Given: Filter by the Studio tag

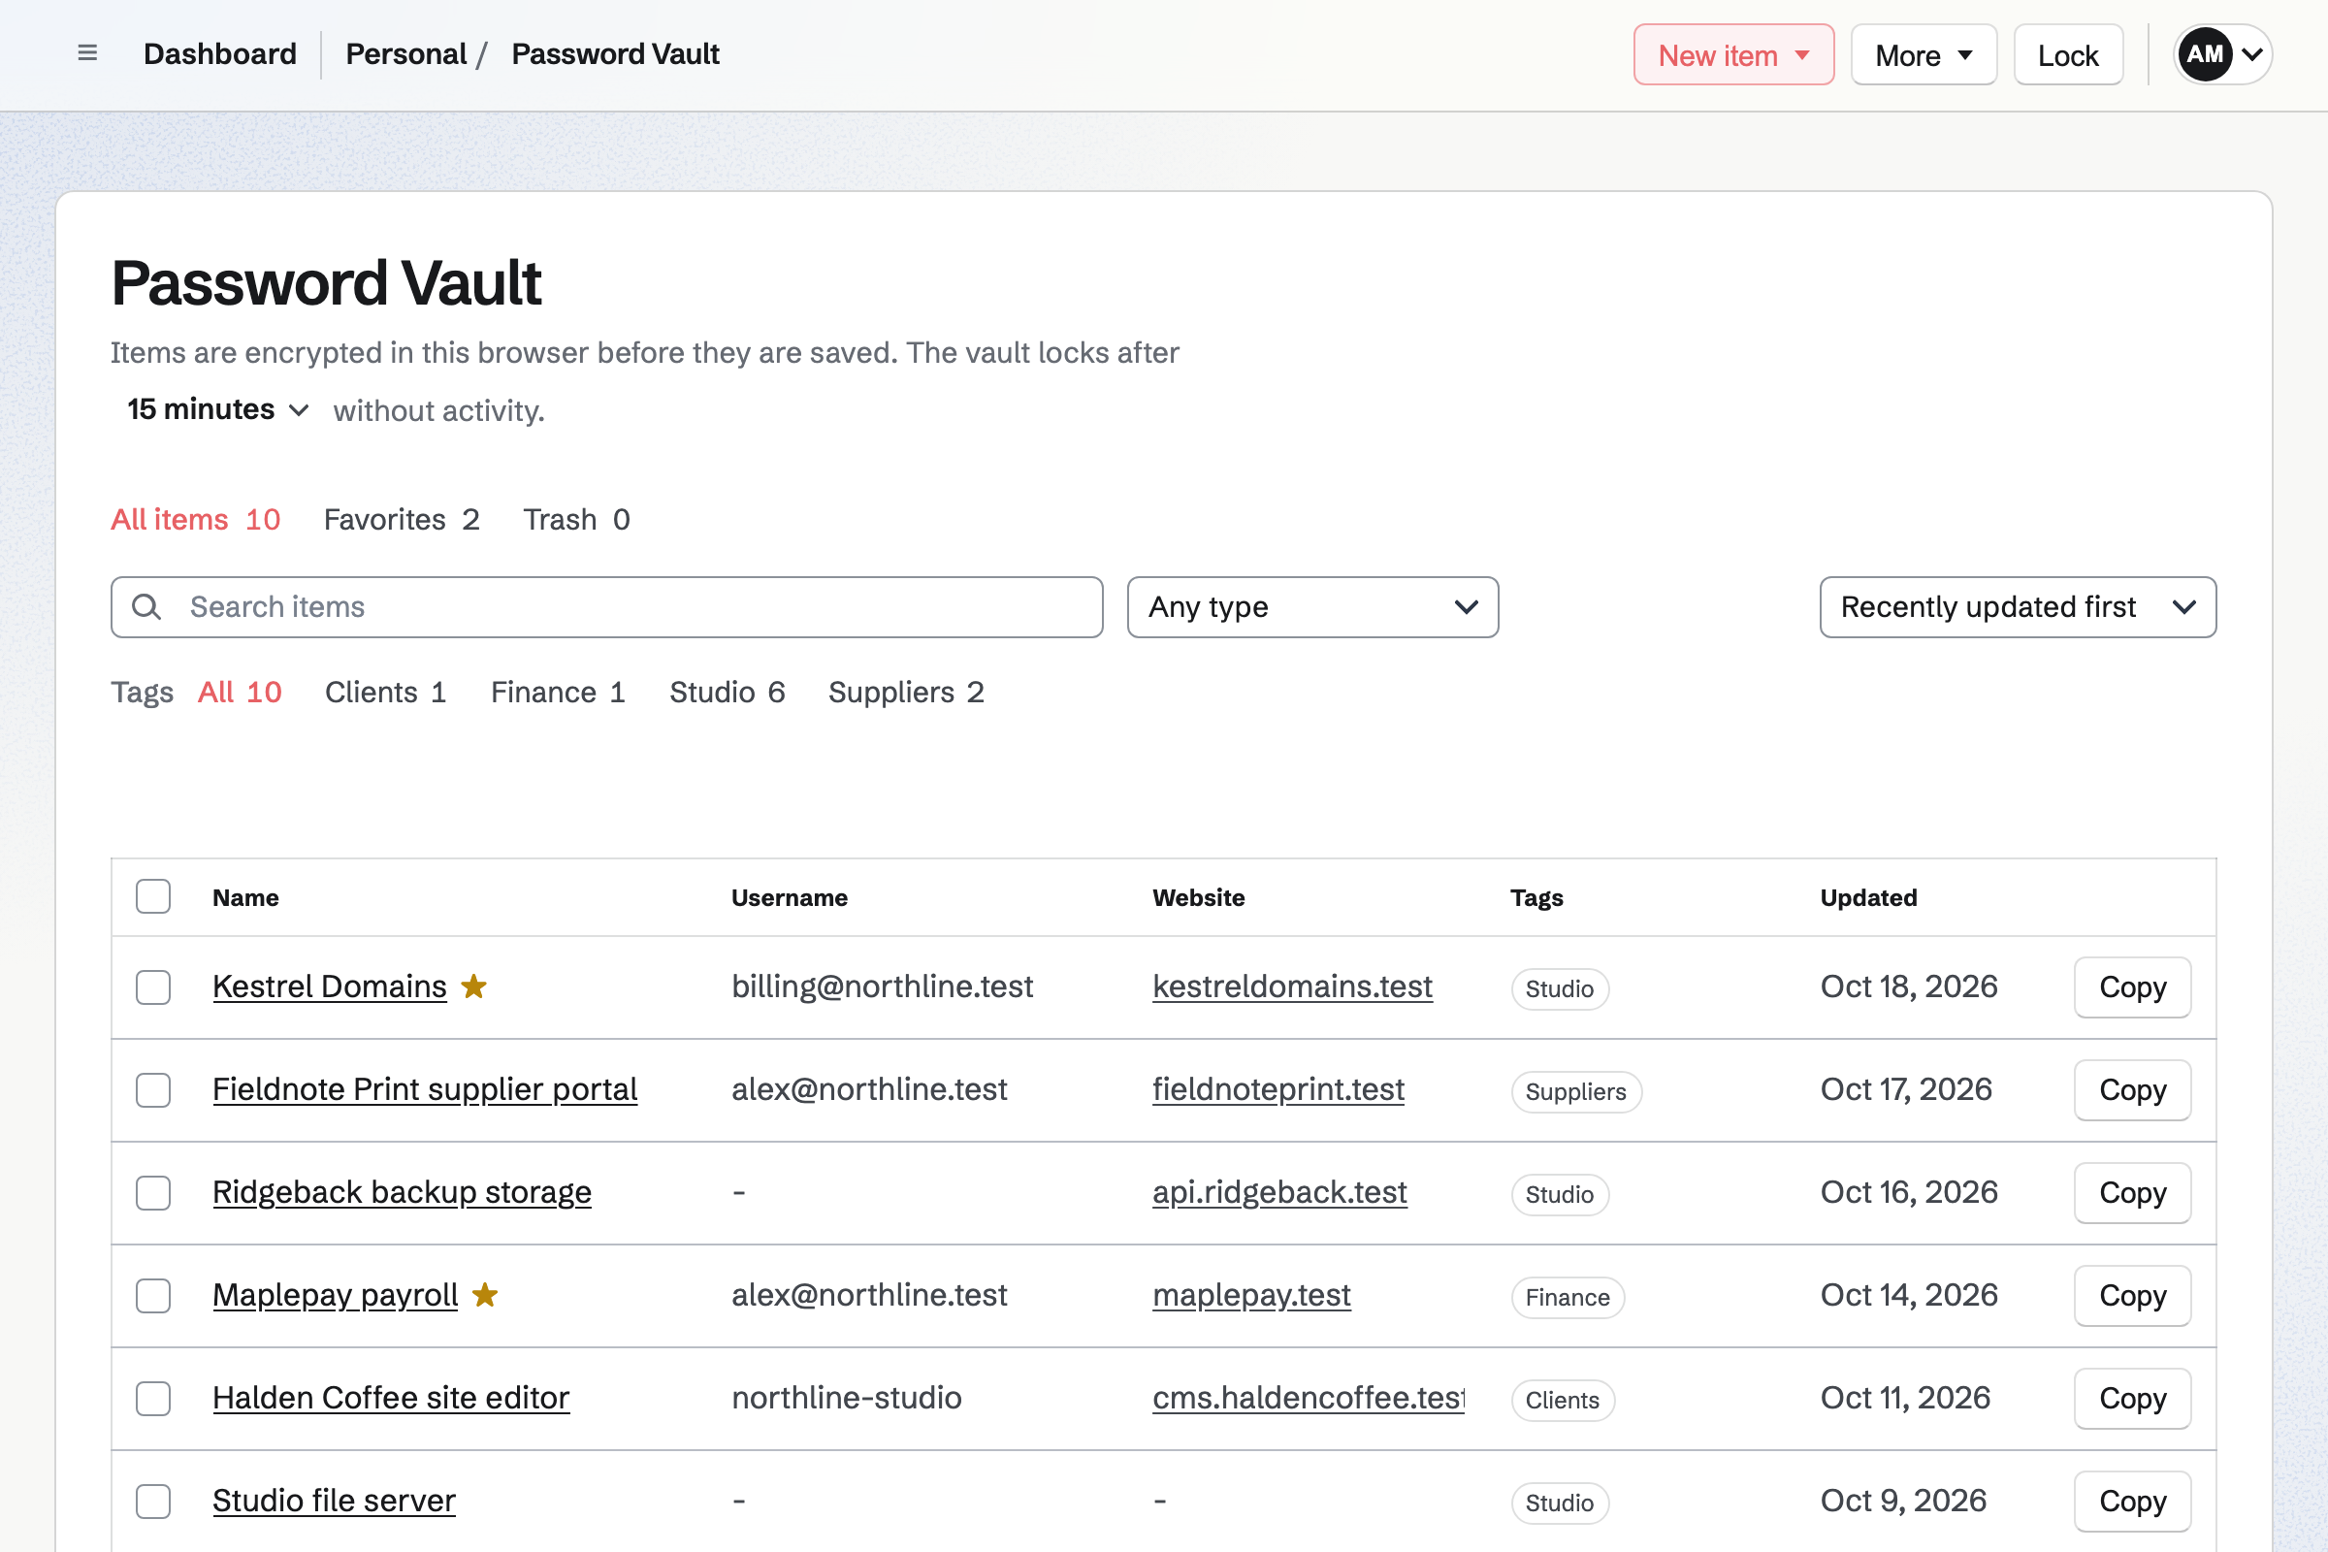Looking at the screenshot, I should pos(727,692).
